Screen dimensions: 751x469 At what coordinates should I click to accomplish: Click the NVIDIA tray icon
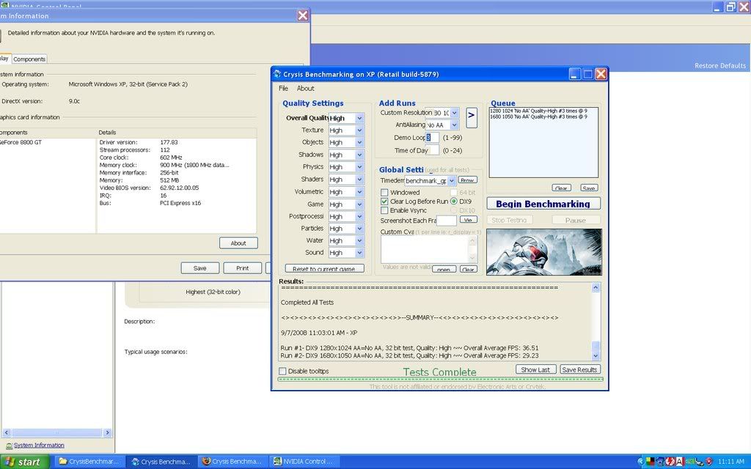(x=689, y=462)
